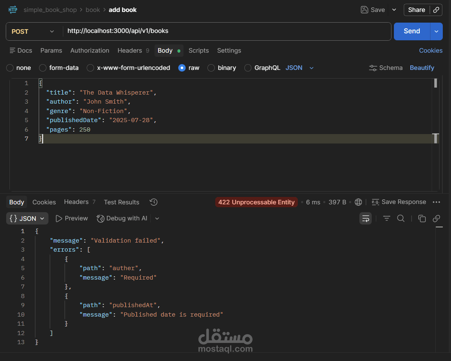Choose the binary body type

pyautogui.click(x=211, y=68)
